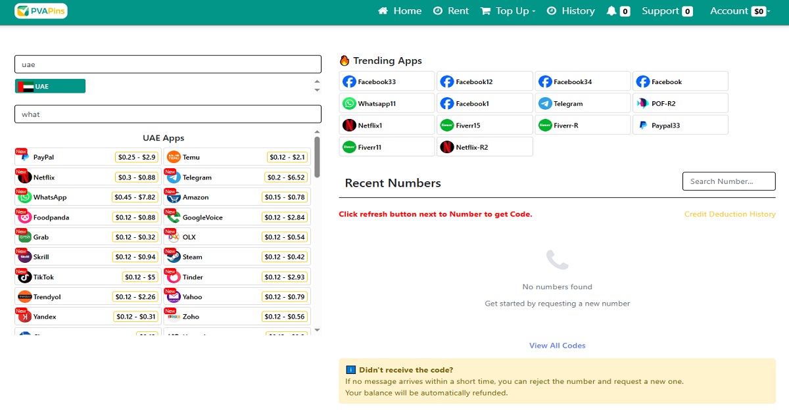The height and width of the screenshot is (414, 789).
Task: Choose trending app Netflix1
Action: [x=387, y=125]
